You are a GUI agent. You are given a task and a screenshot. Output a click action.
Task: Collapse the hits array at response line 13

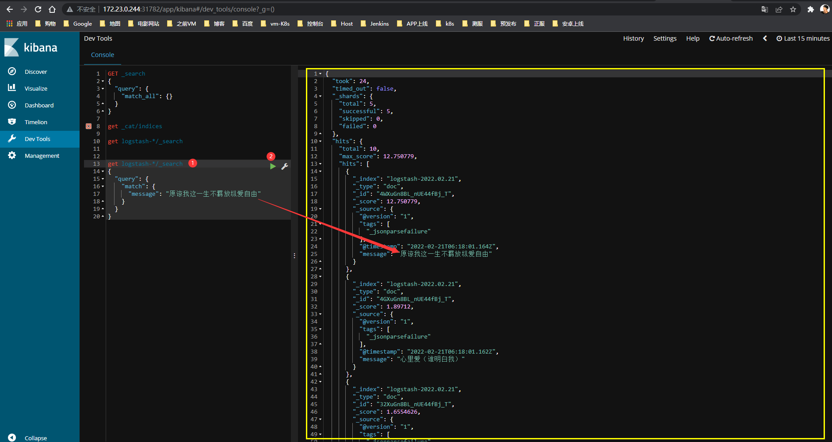pyautogui.click(x=321, y=164)
